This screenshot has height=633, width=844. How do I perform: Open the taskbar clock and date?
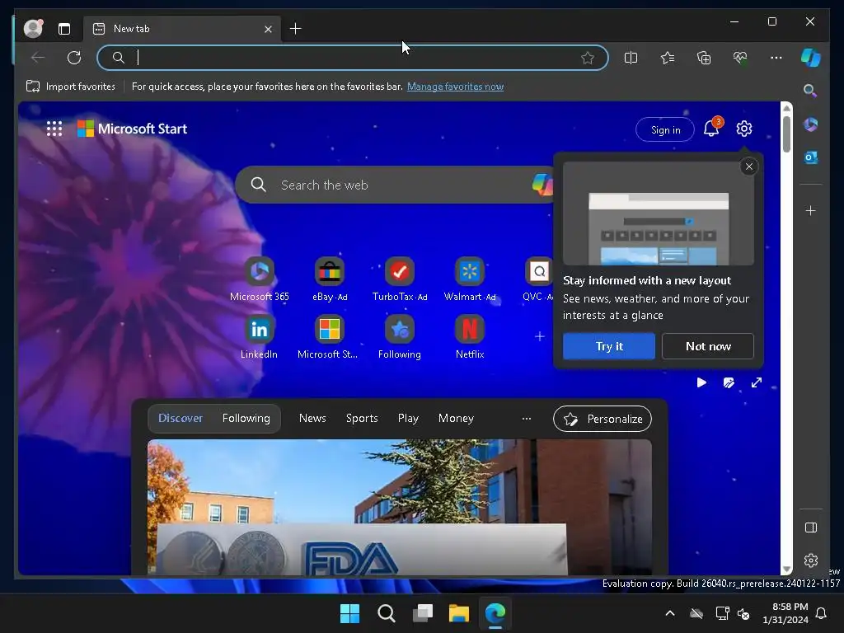pyautogui.click(x=785, y=613)
